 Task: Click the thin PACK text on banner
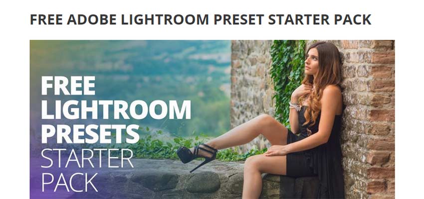point(69,183)
